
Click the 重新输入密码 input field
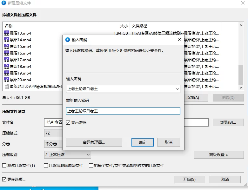pyautogui.click(x=123, y=111)
